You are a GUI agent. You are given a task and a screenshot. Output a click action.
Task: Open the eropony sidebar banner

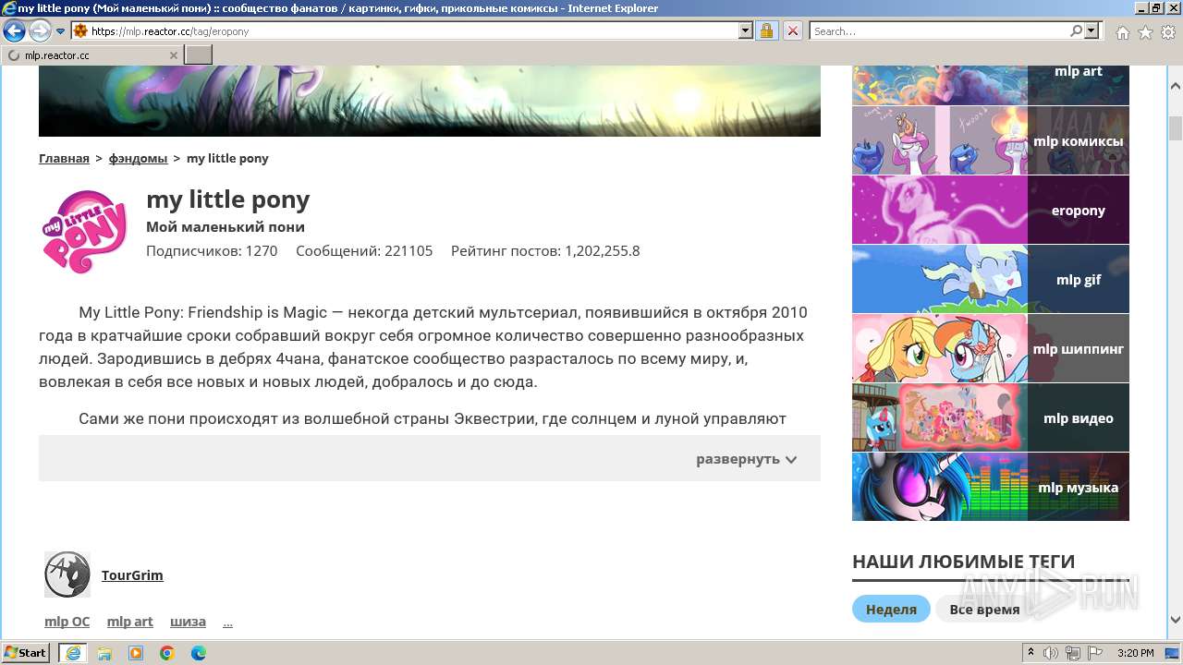990,210
